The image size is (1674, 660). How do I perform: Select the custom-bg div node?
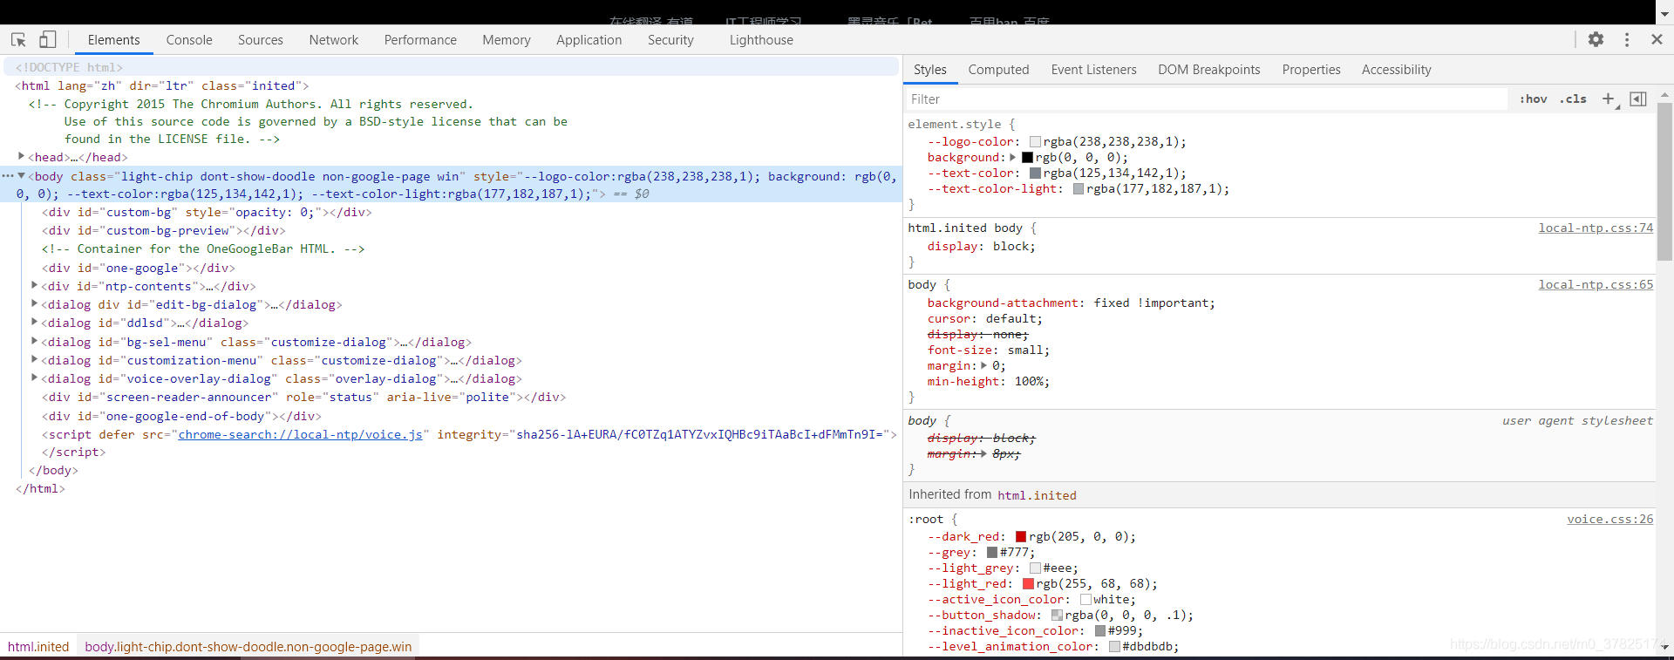click(207, 212)
